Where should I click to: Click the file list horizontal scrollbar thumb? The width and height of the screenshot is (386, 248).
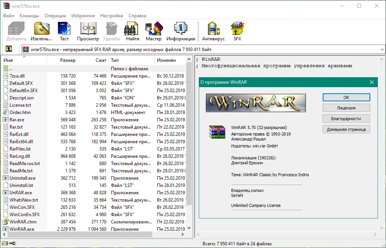pyautogui.click(x=80, y=234)
